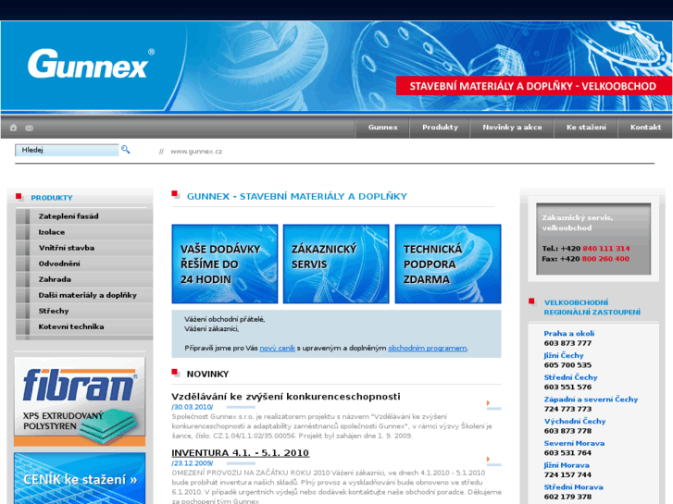Click arrow next to INVENTURA news item
Image resolution: width=673 pixels, height=504 pixels.
pos(488,459)
